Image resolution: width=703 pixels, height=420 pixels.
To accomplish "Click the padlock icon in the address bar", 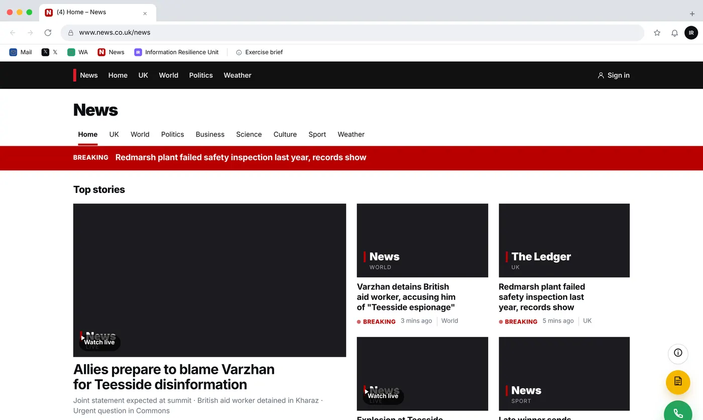I will [x=71, y=33].
